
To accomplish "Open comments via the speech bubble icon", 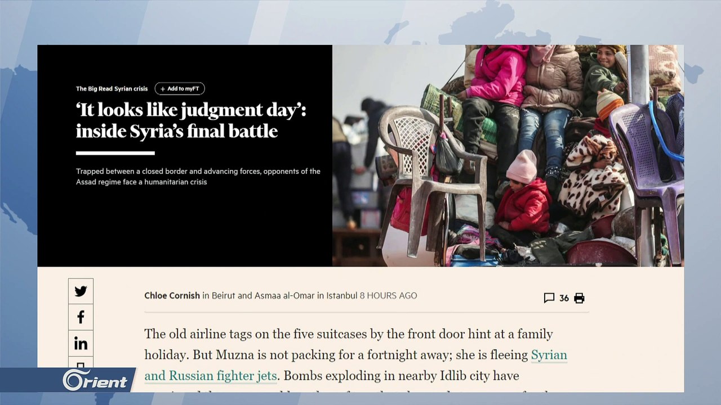I will (549, 298).
